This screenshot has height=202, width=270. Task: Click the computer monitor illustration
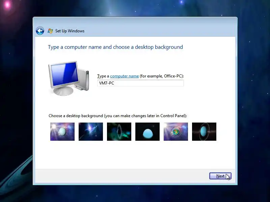point(69,78)
